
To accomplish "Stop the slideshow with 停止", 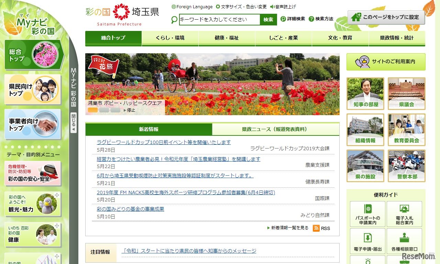I will pyautogui.click(x=130, y=110).
